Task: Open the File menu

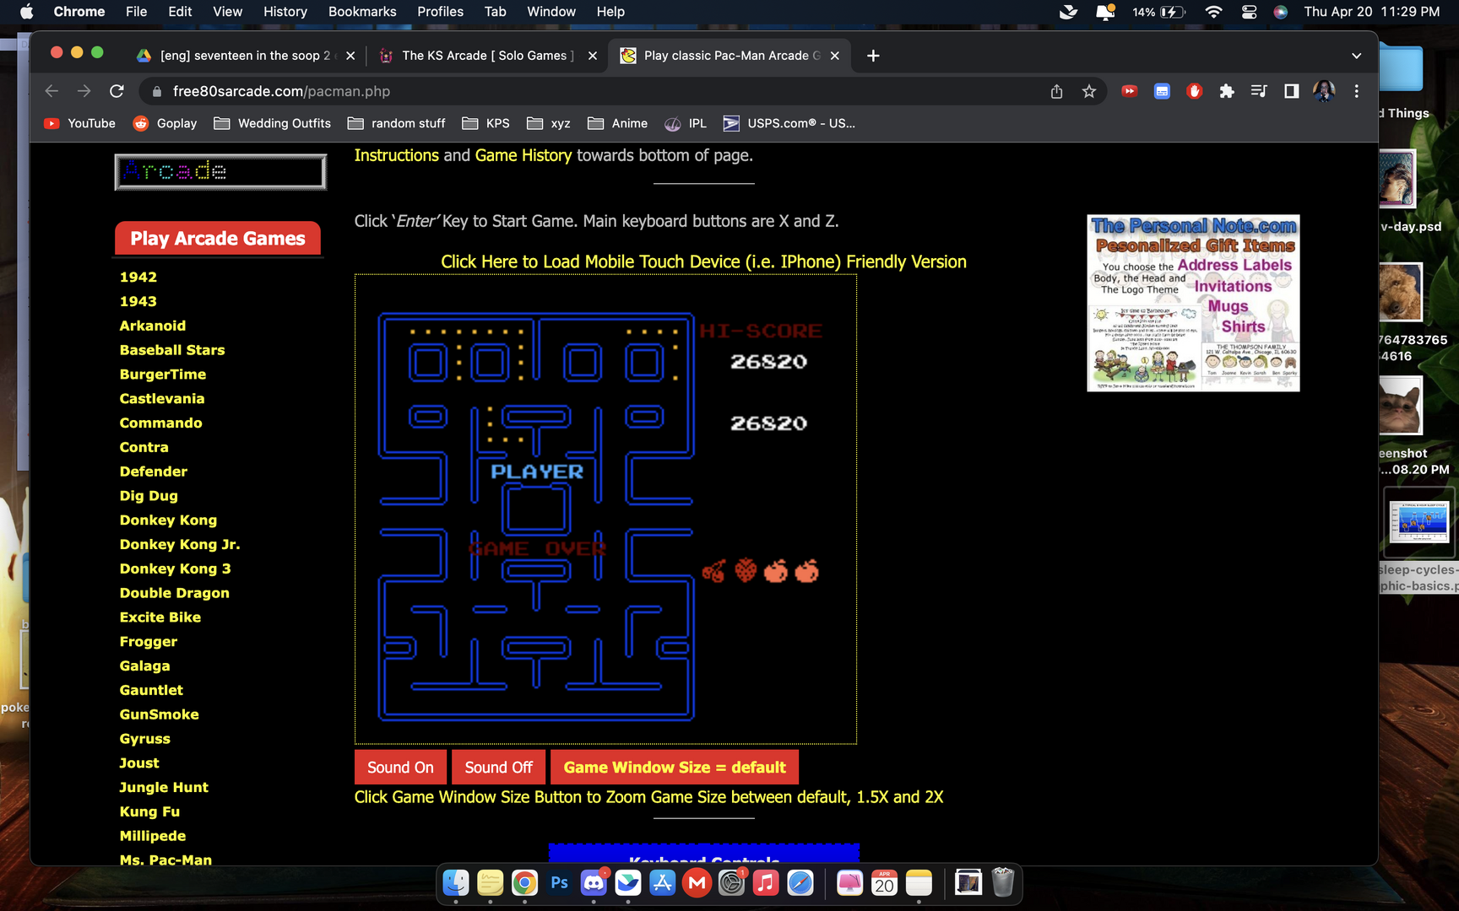Action: tap(136, 12)
